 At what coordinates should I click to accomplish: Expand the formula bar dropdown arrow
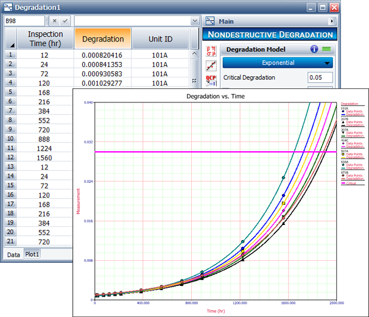point(194,21)
